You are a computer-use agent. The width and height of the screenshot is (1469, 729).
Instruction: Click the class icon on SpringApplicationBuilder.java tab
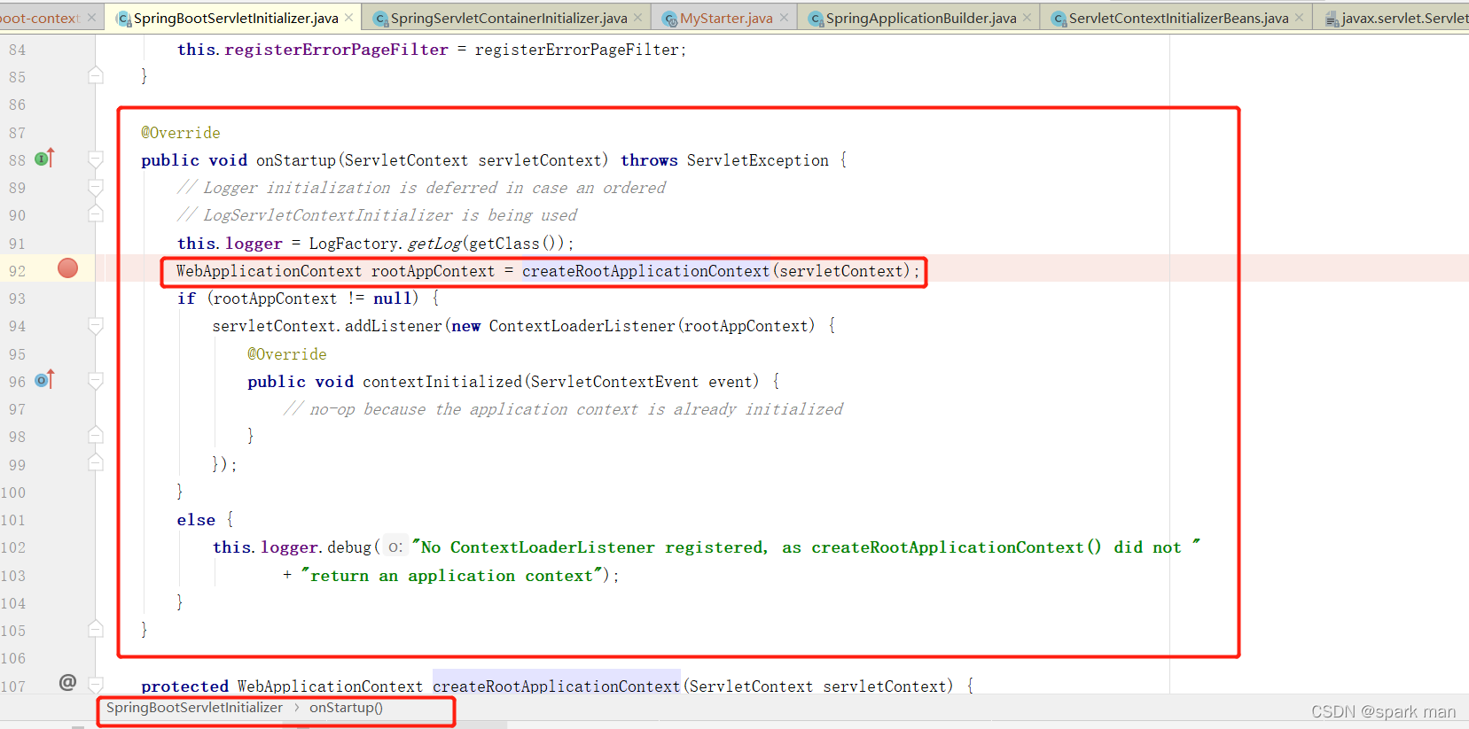(817, 19)
